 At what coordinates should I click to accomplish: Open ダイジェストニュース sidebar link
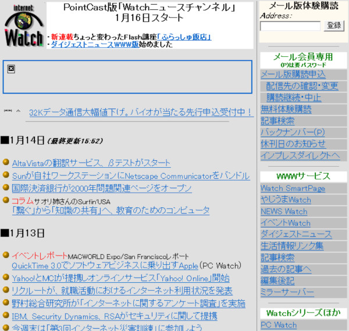(x=296, y=235)
